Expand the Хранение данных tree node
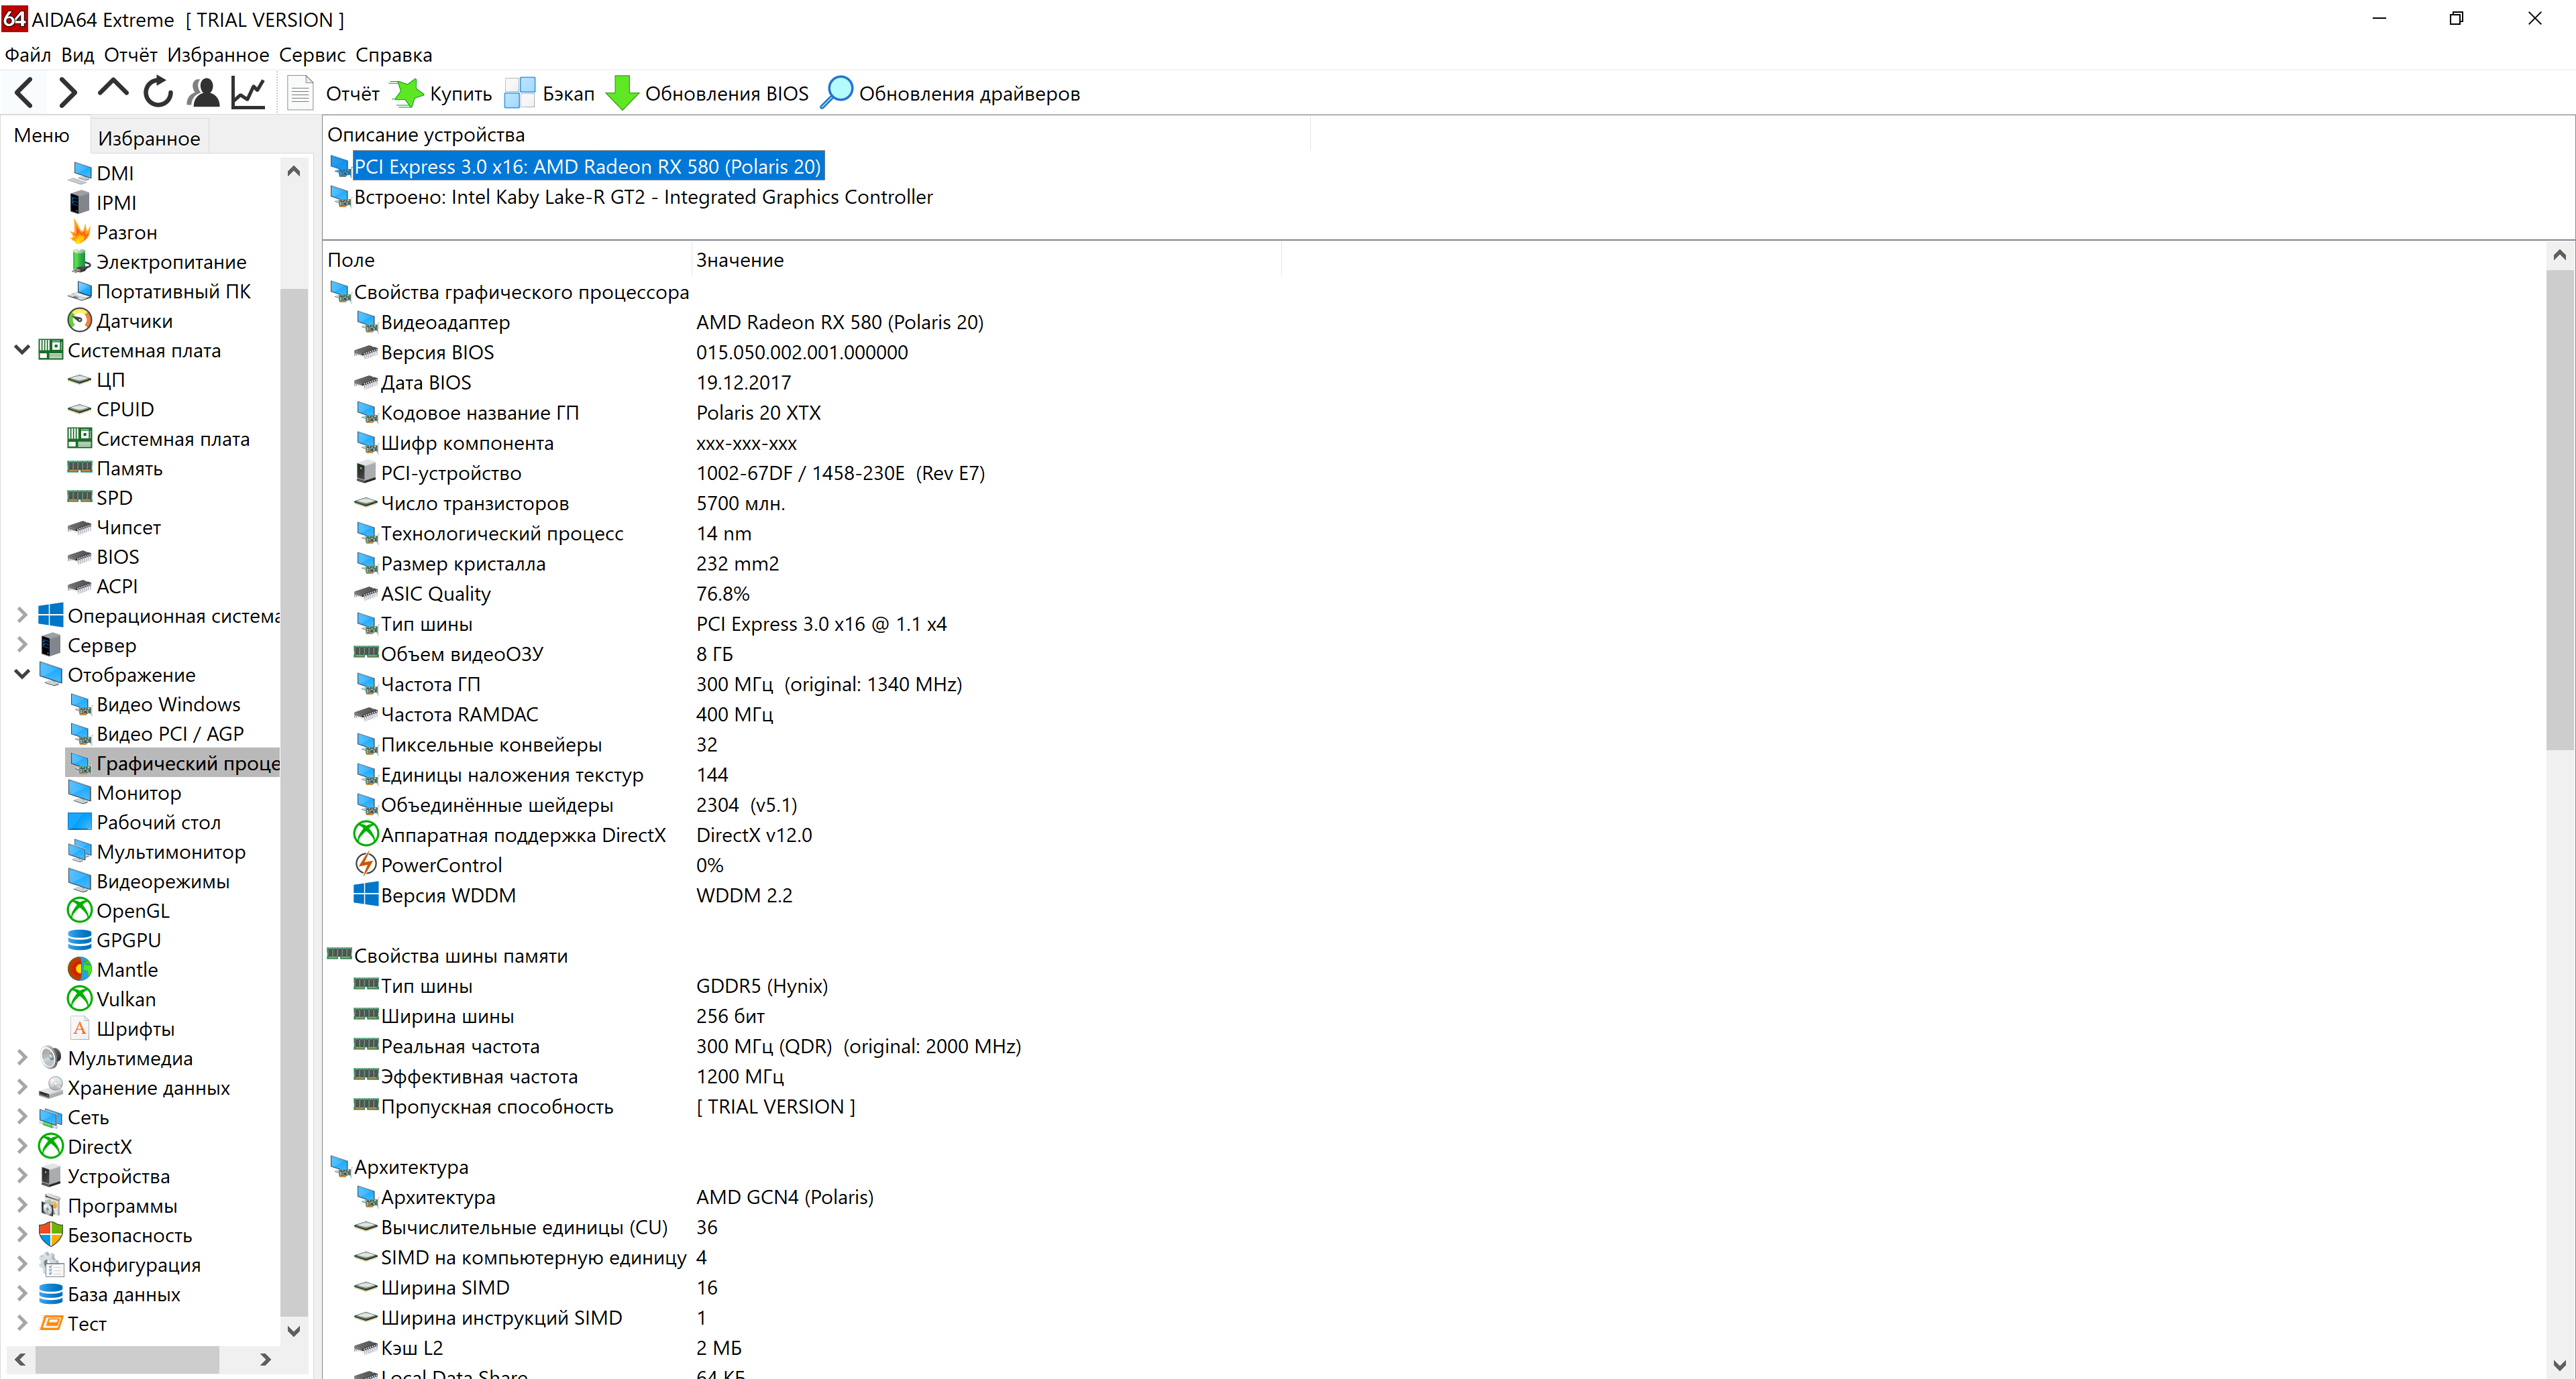The width and height of the screenshot is (2576, 1379). (22, 1087)
